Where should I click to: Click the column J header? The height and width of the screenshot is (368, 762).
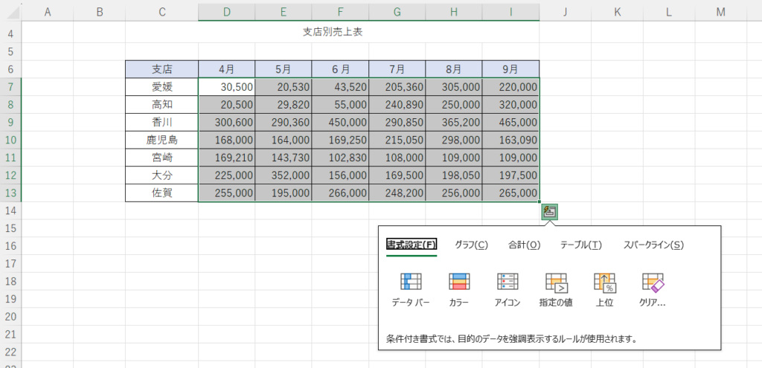(x=566, y=12)
